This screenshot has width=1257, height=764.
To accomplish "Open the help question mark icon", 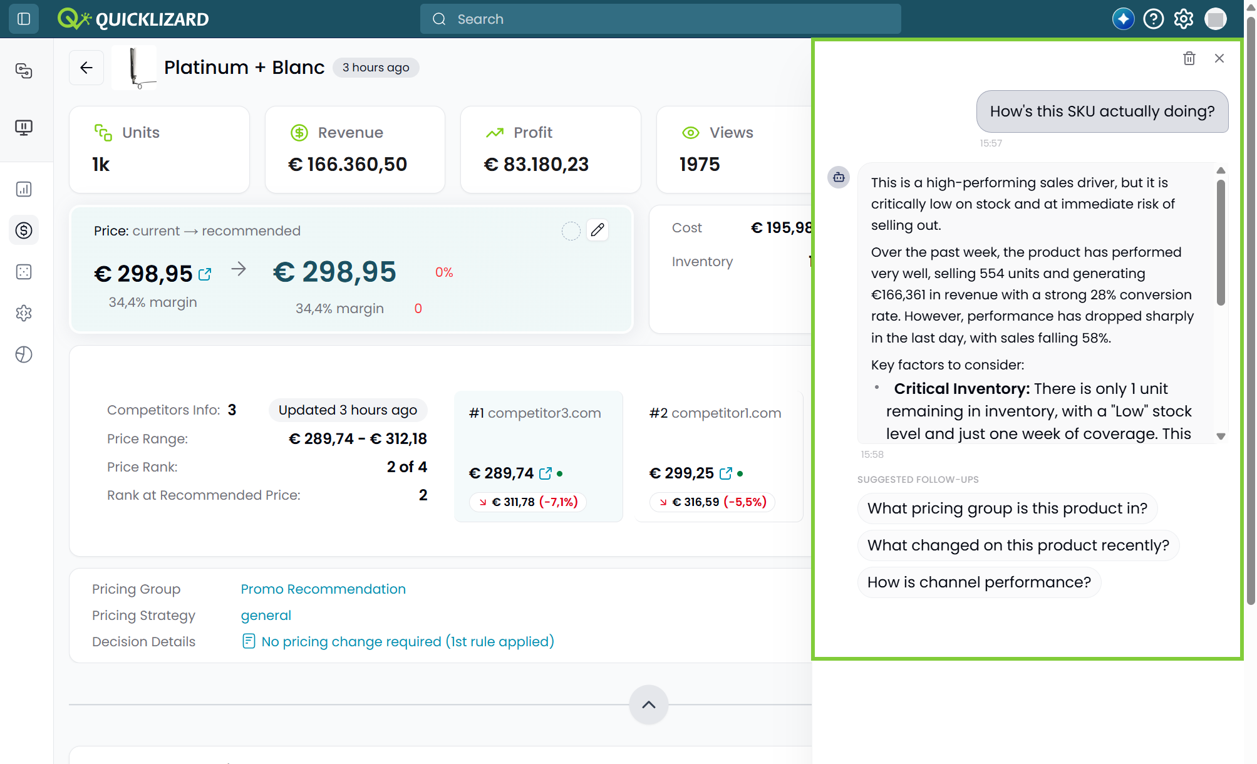I will pyautogui.click(x=1153, y=19).
